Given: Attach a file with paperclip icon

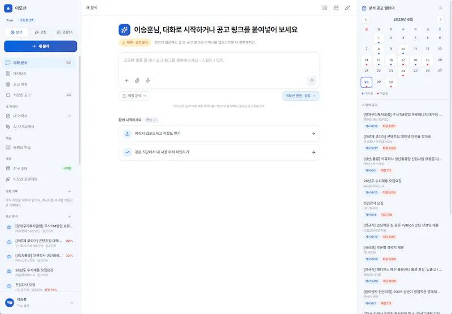Looking at the screenshot, I should click(x=137, y=81).
